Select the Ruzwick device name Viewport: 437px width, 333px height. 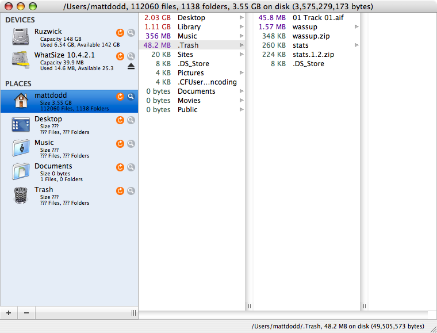[48, 31]
